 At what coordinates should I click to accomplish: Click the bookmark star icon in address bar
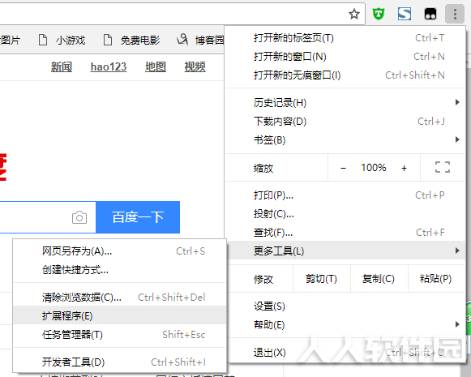(x=354, y=14)
